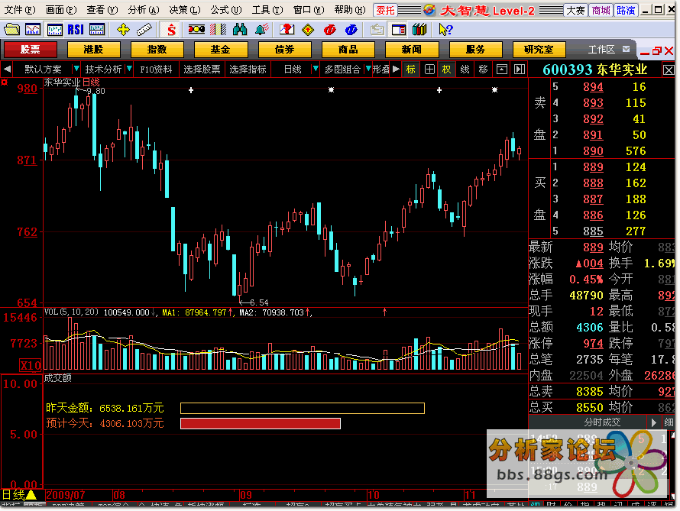Expand the 默认方案 dropdown arrow
This screenshot has width=680, height=511.
[x=76, y=69]
